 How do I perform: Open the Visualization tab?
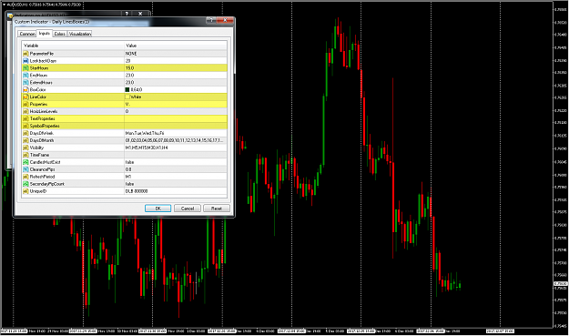(80, 34)
